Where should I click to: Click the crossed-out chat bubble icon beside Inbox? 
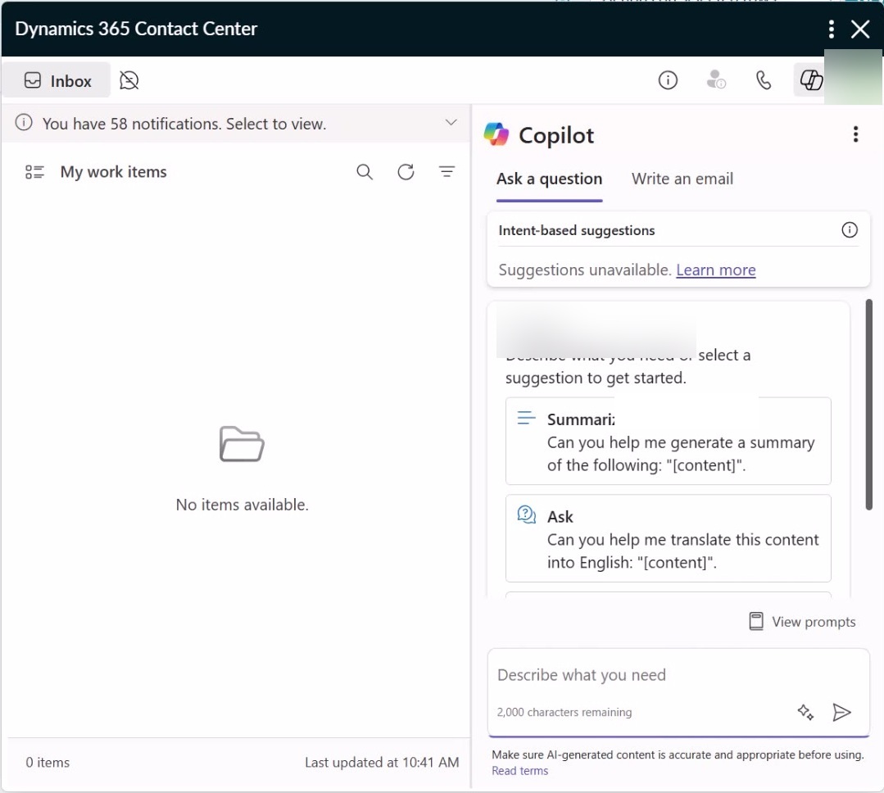[129, 80]
